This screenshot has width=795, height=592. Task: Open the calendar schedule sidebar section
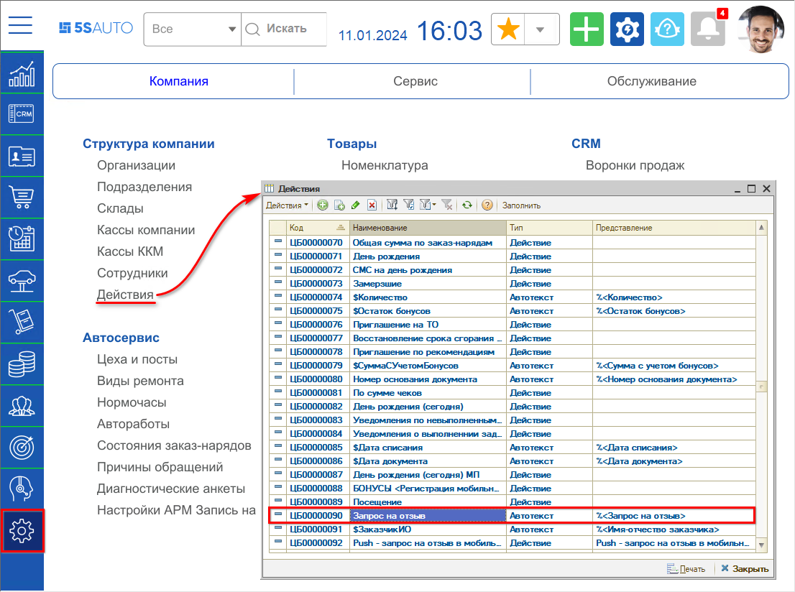pos(22,239)
